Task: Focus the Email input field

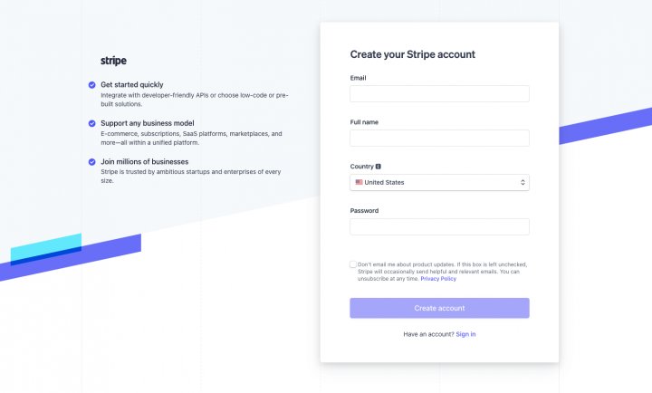Action: tap(439, 93)
